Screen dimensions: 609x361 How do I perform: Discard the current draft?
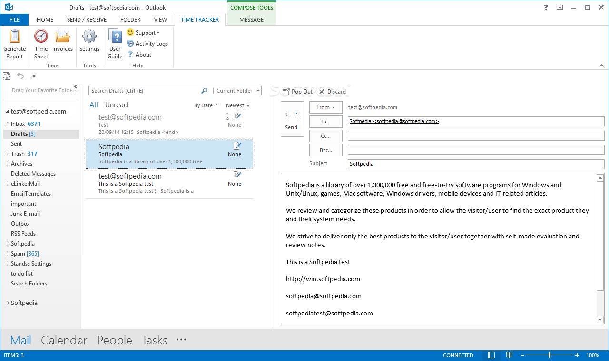tap(333, 92)
